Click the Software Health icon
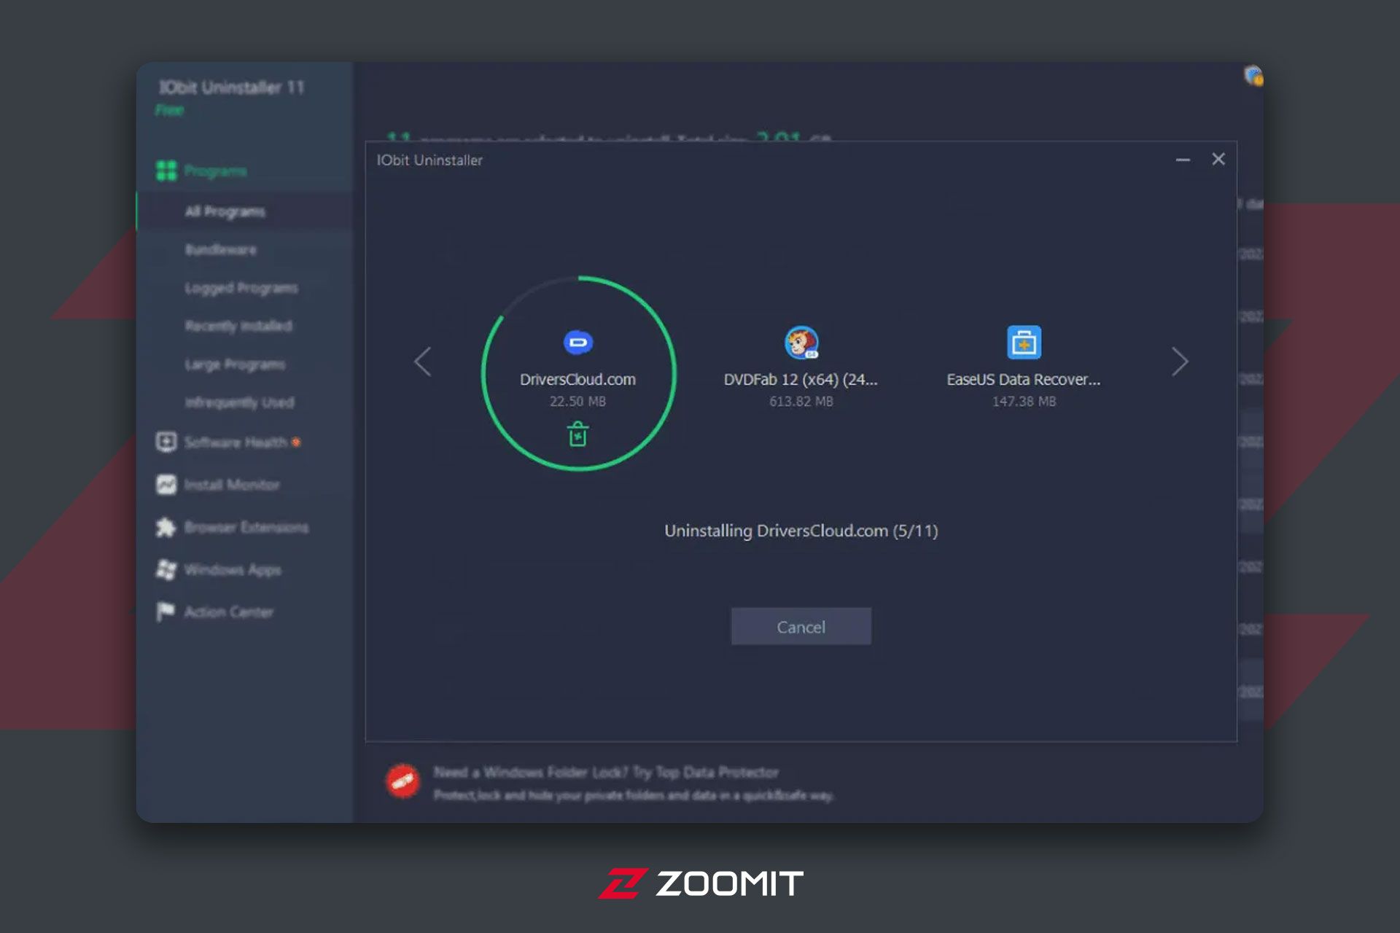1400x933 pixels. tap(166, 442)
